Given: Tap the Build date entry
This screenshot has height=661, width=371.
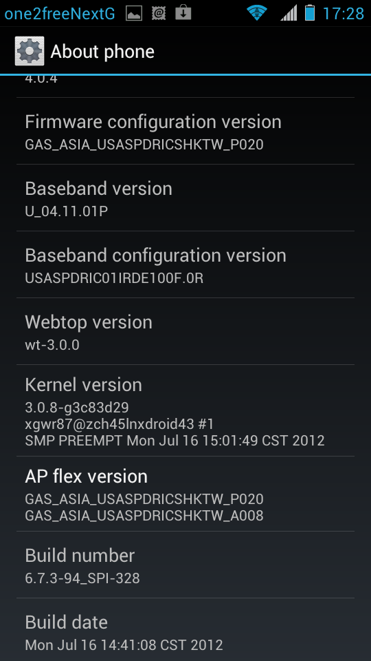Looking at the screenshot, I should pos(185,630).
